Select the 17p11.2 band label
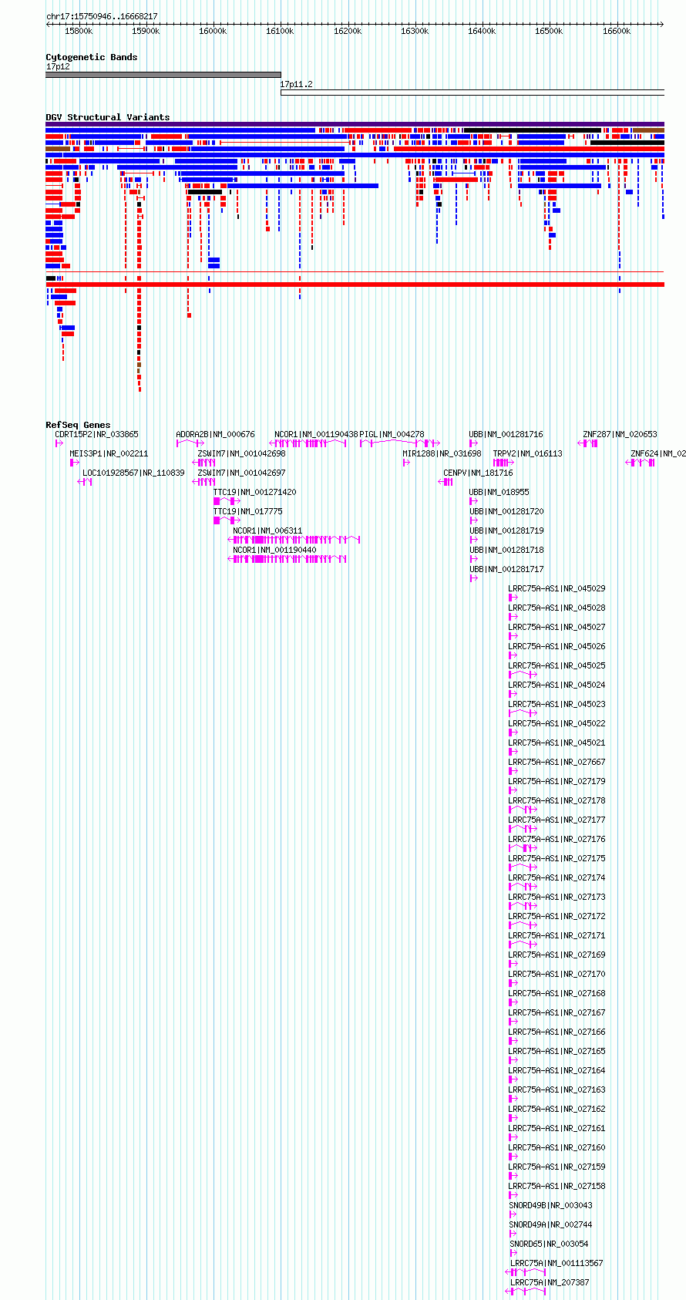 pyautogui.click(x=297, y=85)
